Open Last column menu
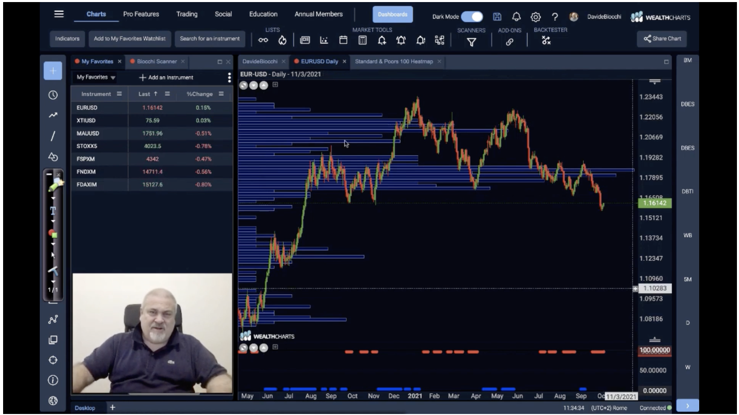Screen dimensions: 739x415 click(x=167, y=94)
